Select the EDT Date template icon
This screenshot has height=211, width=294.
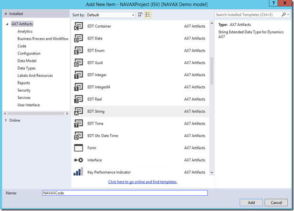[x=78, y=38]
